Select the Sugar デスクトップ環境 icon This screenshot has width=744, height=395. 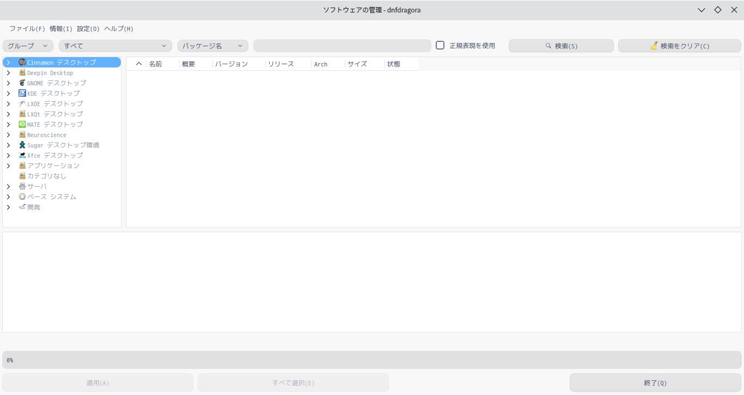click(22, 145)
